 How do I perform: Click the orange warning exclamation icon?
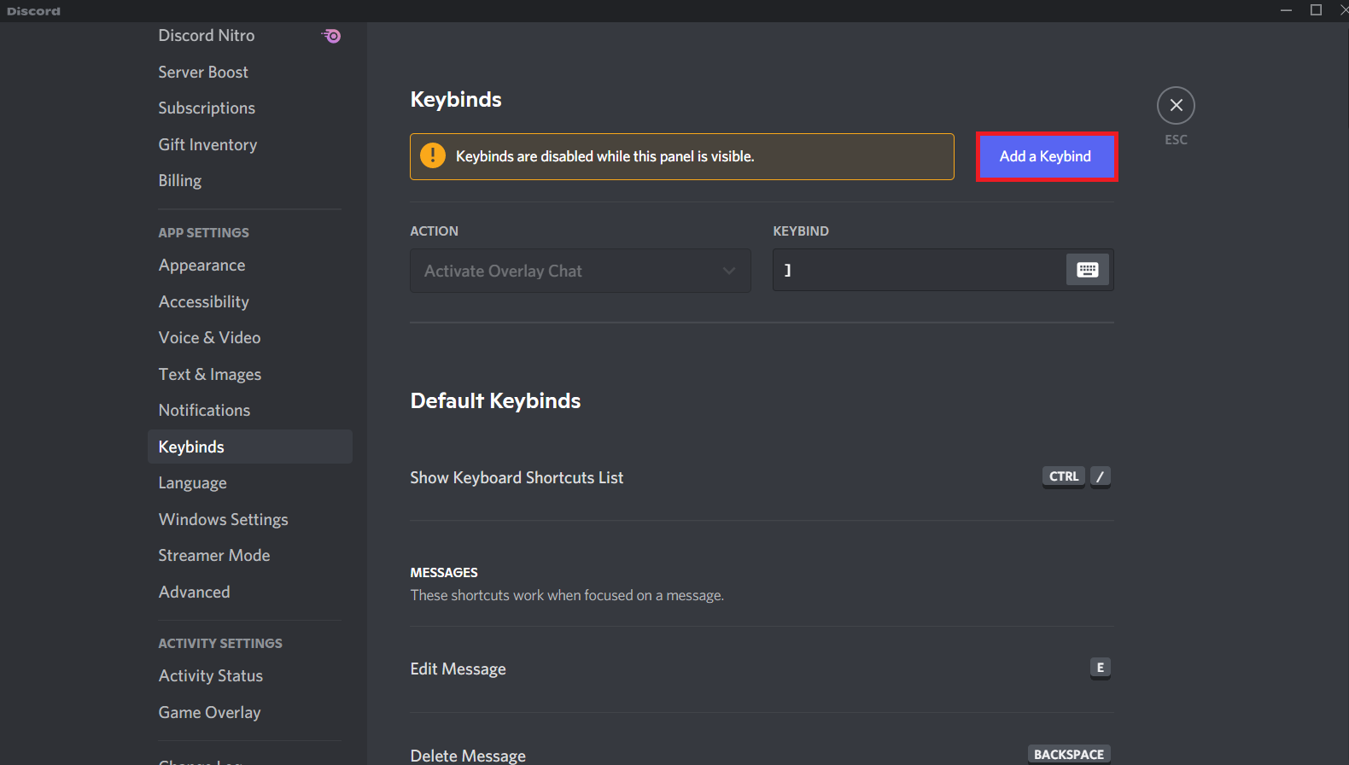coord(433,156)
